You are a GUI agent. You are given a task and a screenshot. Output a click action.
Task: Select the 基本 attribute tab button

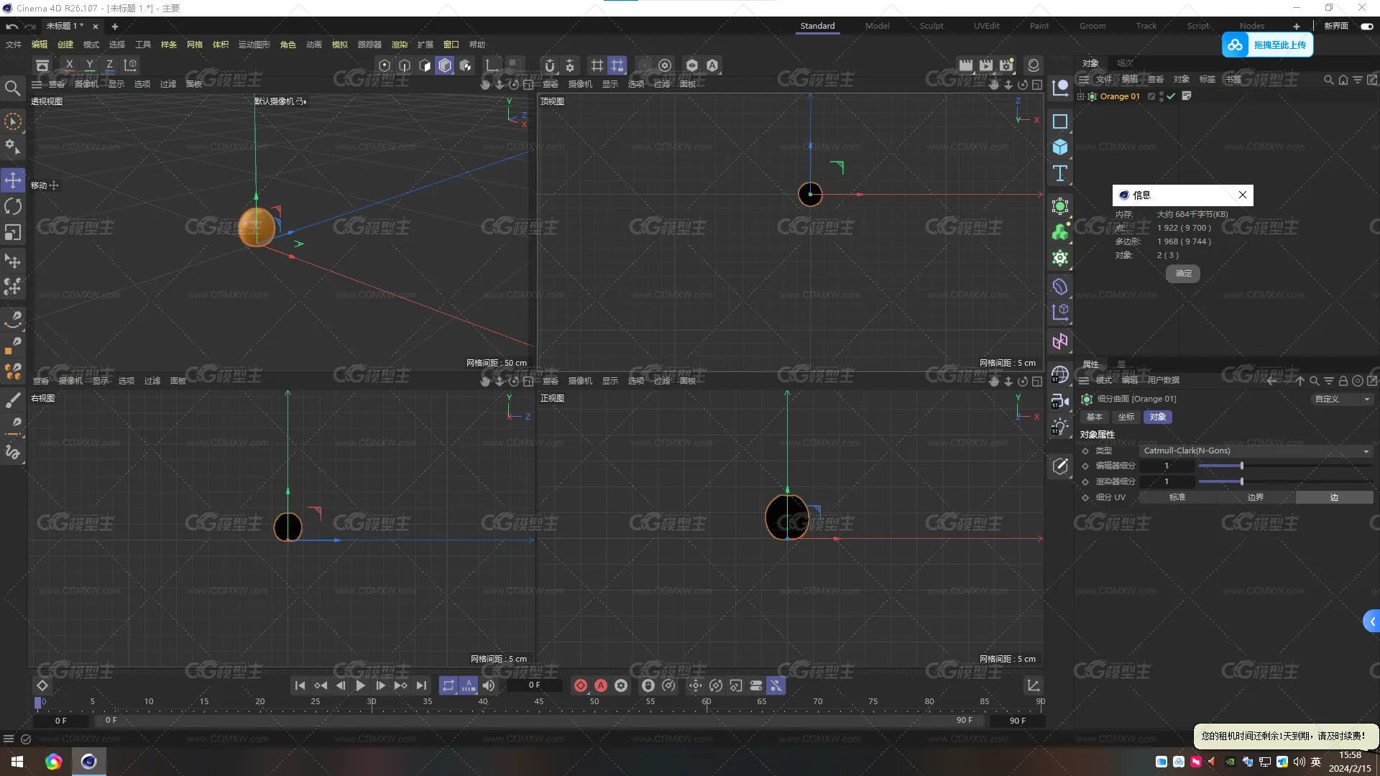[x=1094, y=417]
